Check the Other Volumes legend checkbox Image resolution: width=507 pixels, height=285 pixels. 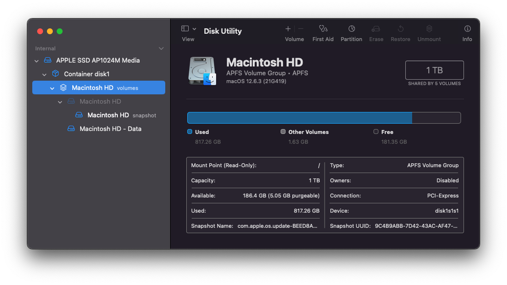click(x=283, y=132)
